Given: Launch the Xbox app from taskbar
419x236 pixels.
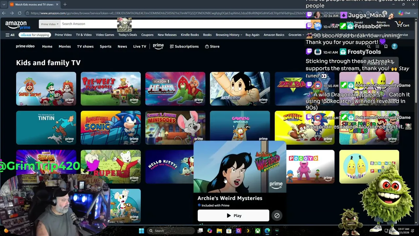Looking at the screenshot, I should tap(258, 231).
